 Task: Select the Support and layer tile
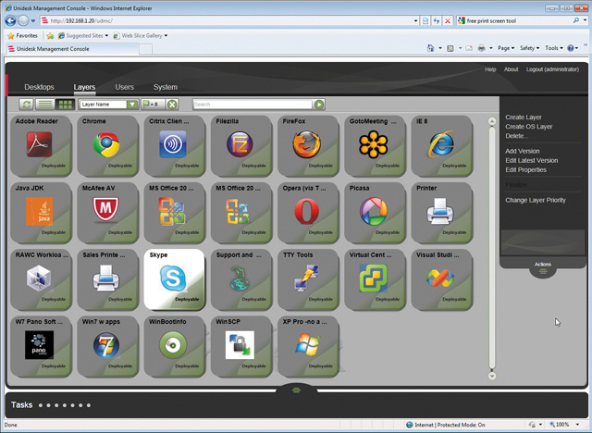241,279
